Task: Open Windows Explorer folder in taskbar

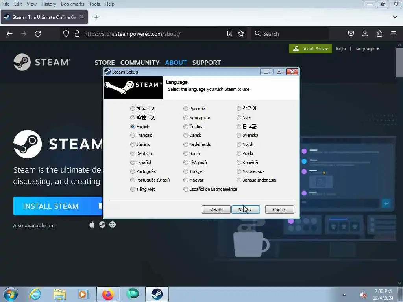Action: [x=60, y=295]
